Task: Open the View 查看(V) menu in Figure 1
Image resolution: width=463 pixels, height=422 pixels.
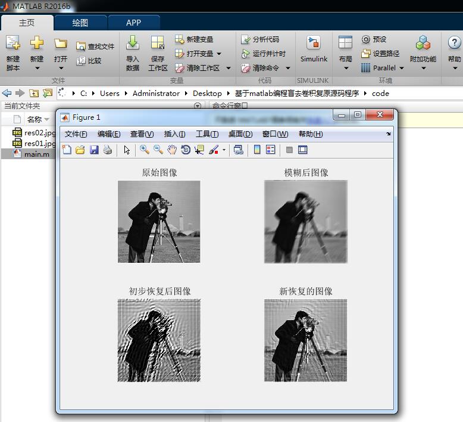Action: pyautogui.click(x=142, y=134)
